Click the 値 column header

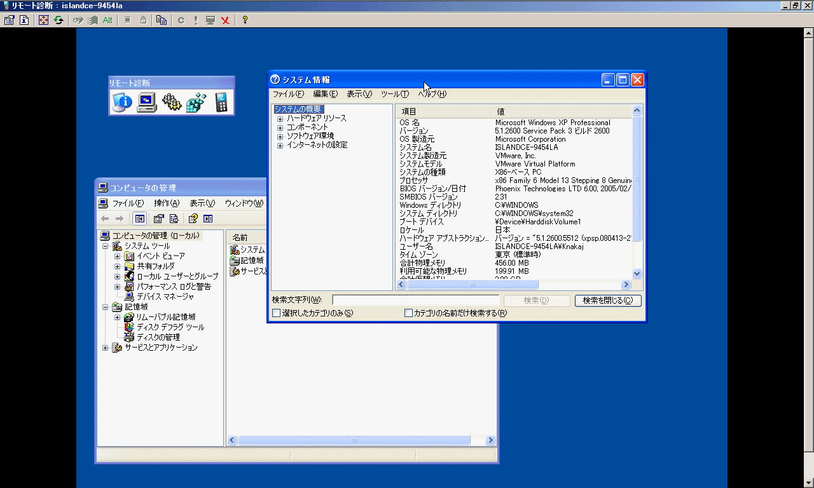pos(562,111)
